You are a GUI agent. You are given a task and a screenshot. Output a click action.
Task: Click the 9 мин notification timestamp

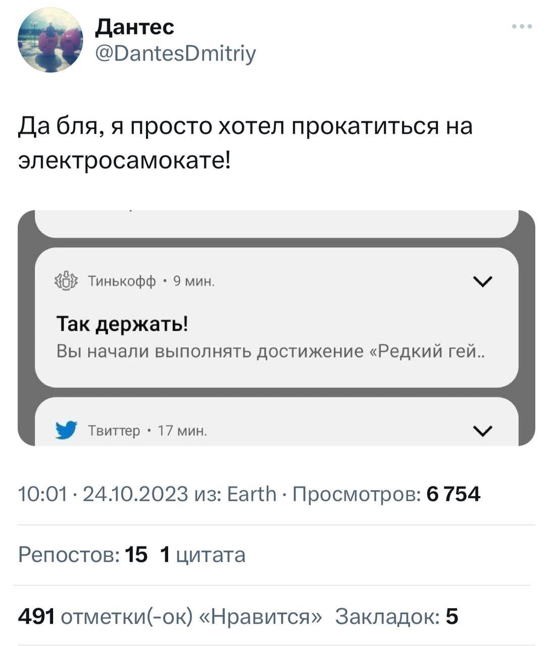coord(193,281)
